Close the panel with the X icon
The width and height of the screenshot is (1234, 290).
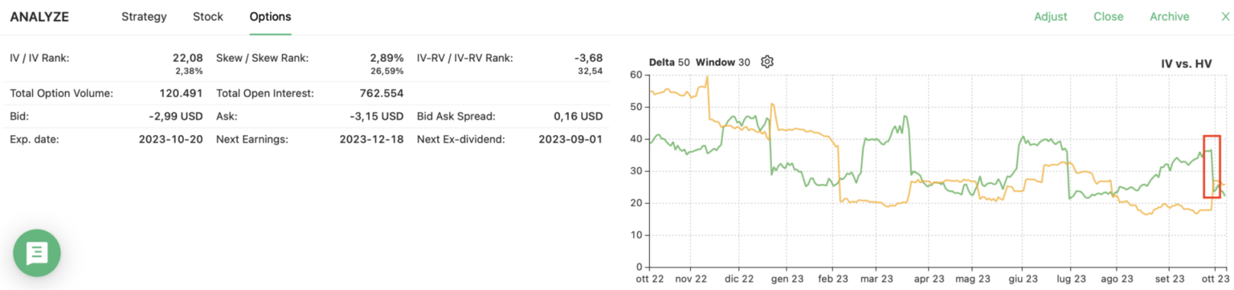tap(1225, 17)
